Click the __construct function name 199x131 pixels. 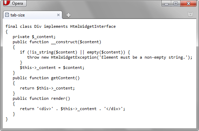[x=64, y=42]
